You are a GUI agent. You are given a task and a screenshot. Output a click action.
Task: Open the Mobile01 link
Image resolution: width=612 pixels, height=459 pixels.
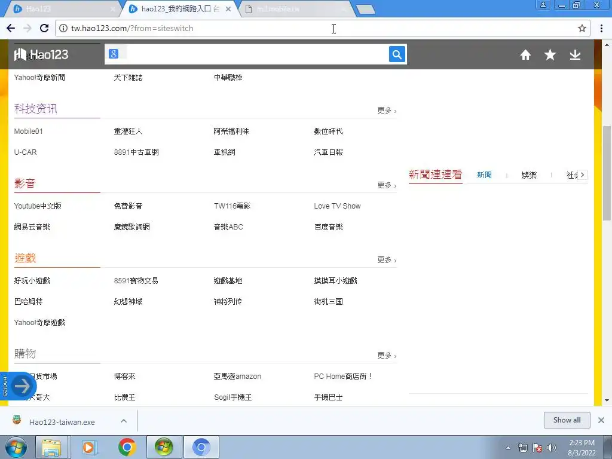tap(29, 131)
